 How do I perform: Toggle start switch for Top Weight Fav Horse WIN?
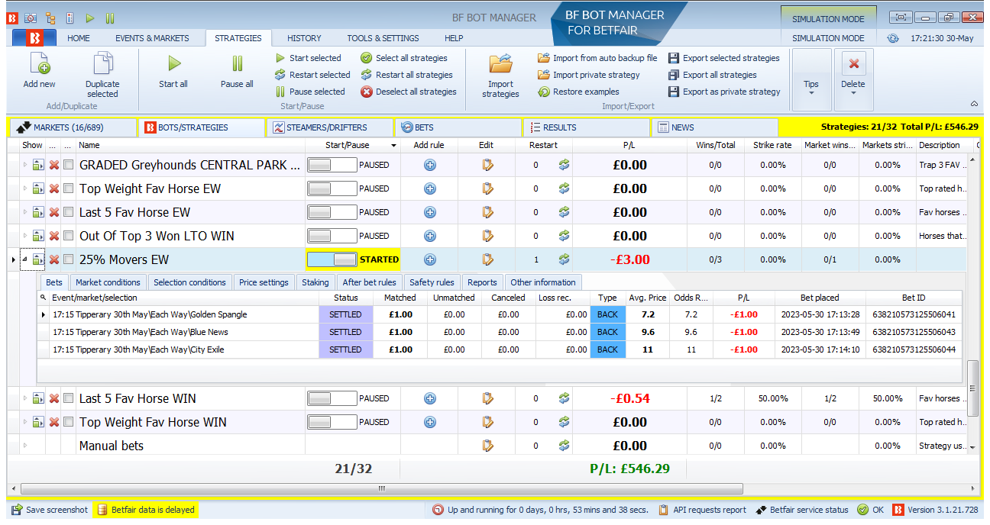[332, 422]
